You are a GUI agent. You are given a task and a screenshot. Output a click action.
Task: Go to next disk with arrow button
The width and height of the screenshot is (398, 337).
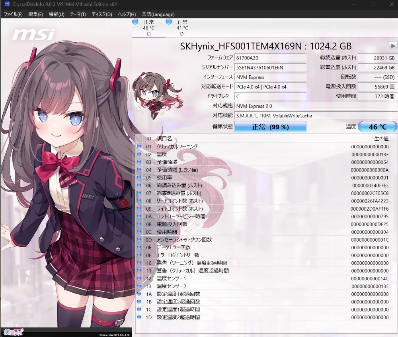tap(393, 46)
